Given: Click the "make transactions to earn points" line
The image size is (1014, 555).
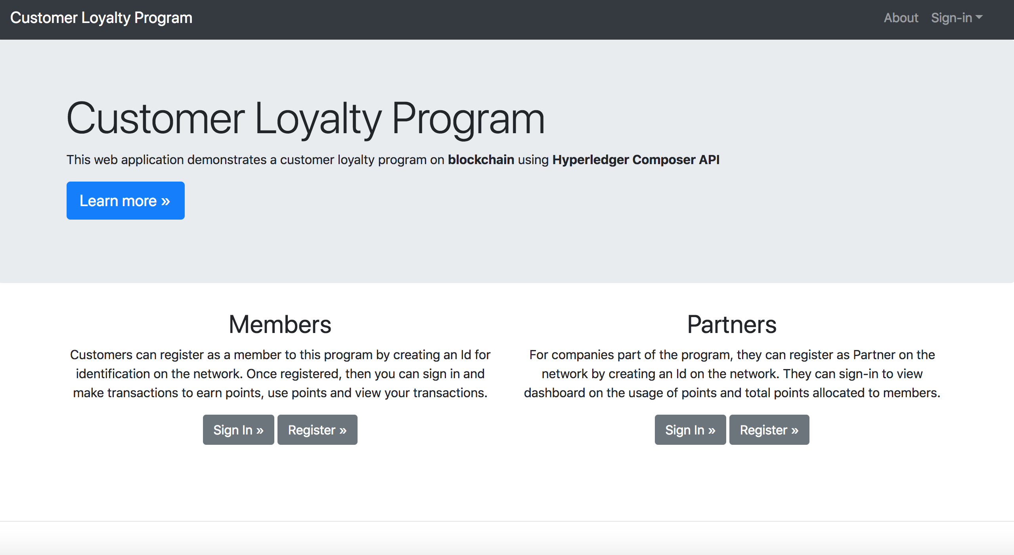Looking at the screenshot, I should pos(280,392).
